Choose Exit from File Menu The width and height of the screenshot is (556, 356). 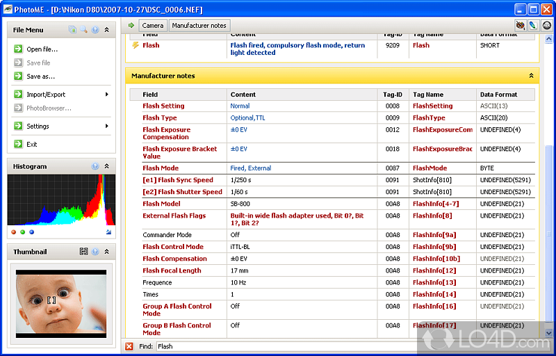coord(31,145)
